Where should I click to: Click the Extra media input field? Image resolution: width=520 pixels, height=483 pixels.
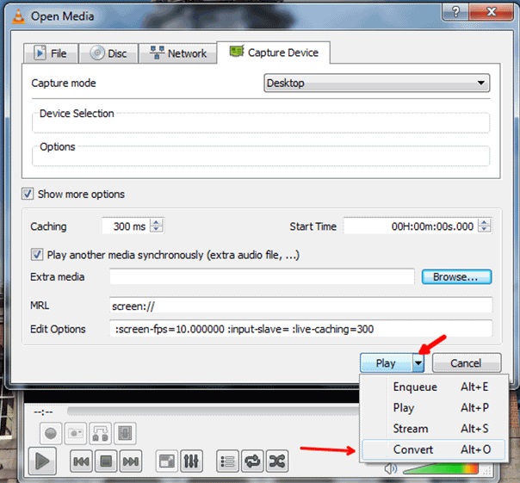pyautogui.click(x=262, y=276)
